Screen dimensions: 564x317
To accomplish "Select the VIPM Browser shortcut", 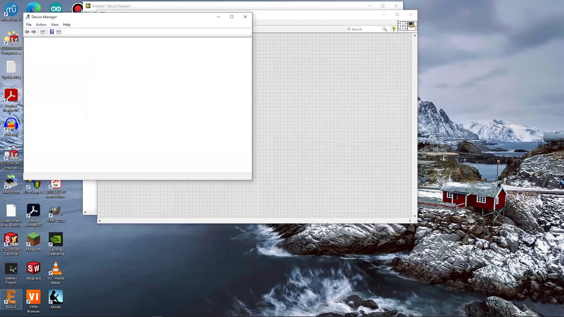I will click(x=33, y=302).
